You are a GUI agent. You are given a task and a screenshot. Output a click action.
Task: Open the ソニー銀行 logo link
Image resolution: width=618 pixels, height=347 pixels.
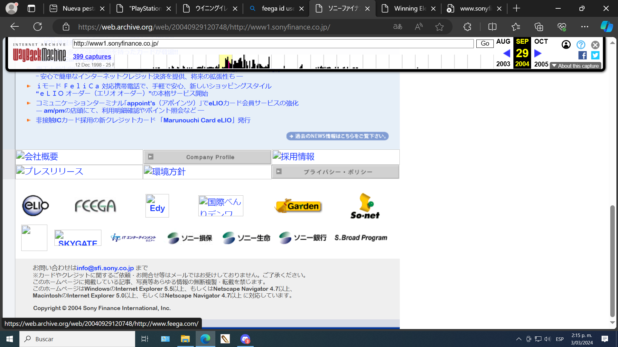303,238
